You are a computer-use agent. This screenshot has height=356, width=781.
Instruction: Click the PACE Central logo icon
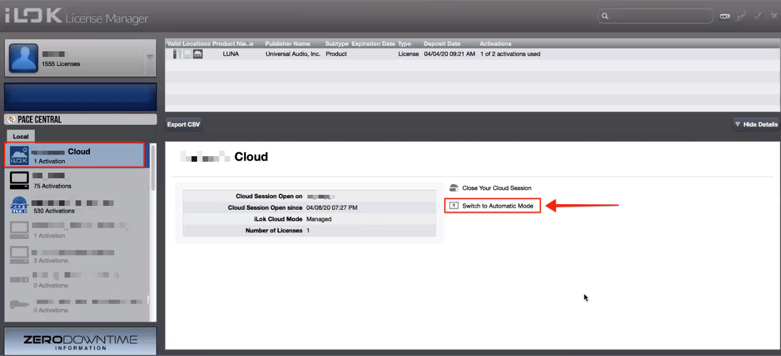pyautogui.click(x=11, y=119)
